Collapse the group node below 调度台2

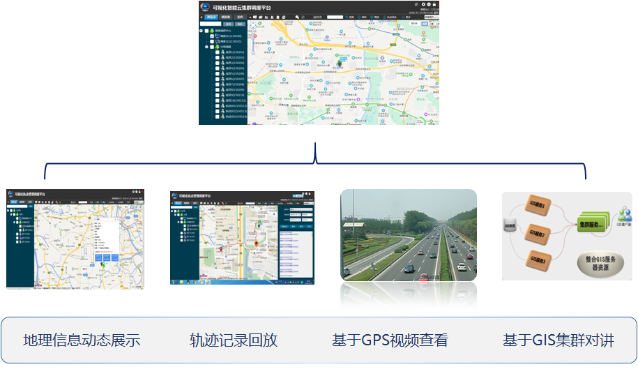[x=206, y=47]
